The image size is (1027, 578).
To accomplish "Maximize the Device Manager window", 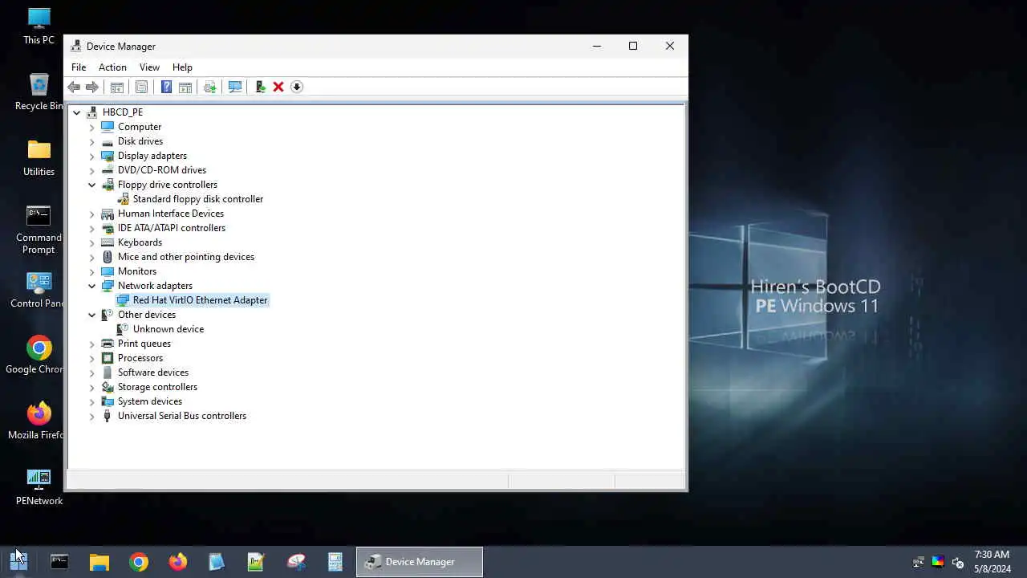I will click(x=633, y=46).
